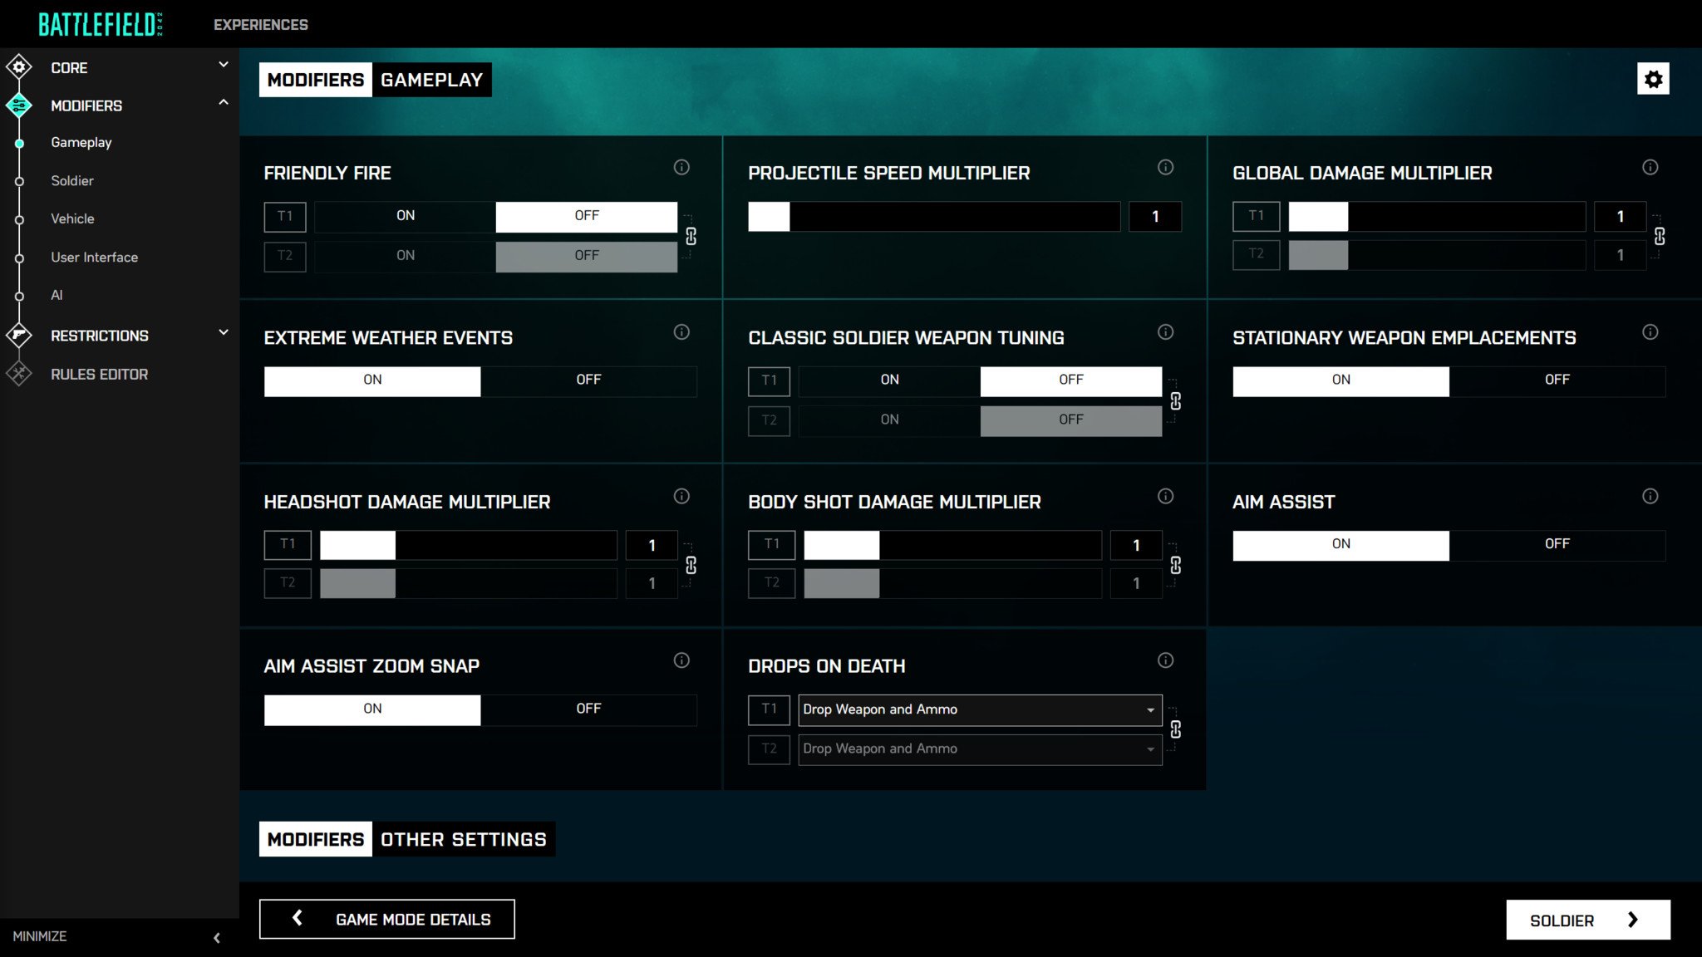This screenshot has height=957, width=1702.
Task: Disable Extreme Weather Events
Action: 587,379
